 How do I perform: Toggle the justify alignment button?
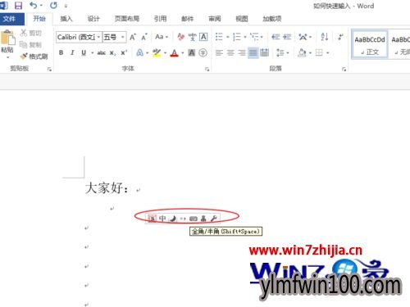[x=253, y=52]
